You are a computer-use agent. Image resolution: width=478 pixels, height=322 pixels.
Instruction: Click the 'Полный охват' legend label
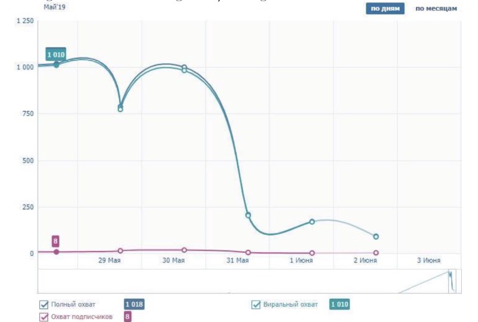coord(75,305)
